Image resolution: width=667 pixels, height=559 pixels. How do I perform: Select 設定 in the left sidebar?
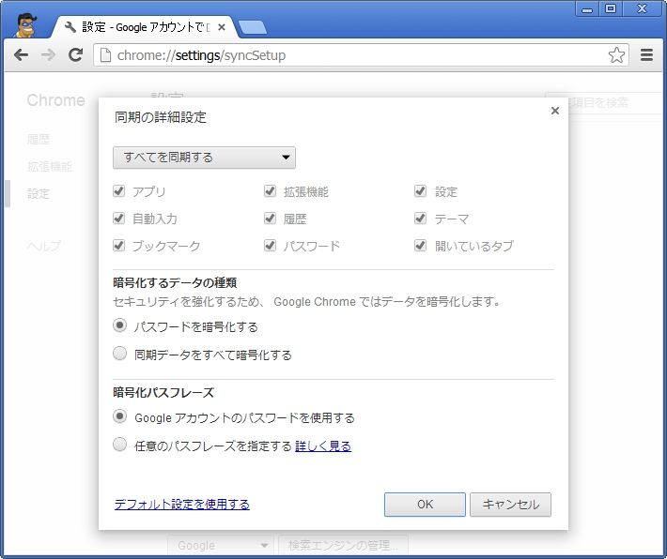pos(39,194)
